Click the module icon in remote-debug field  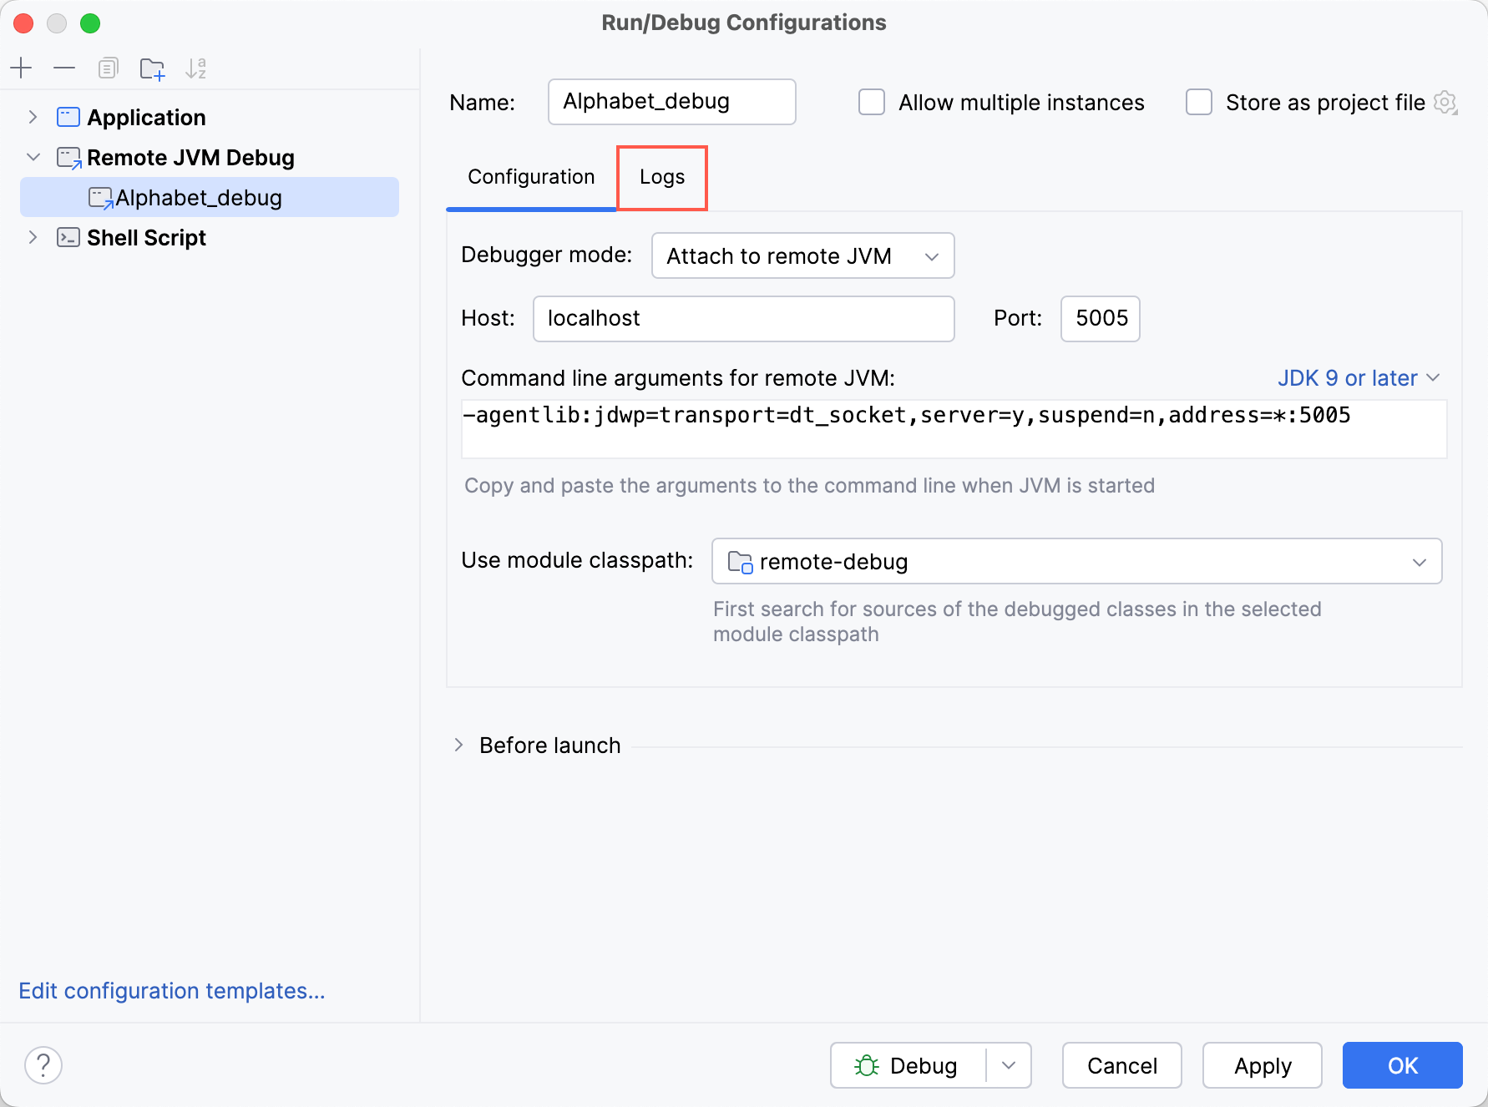click(738, 561)
